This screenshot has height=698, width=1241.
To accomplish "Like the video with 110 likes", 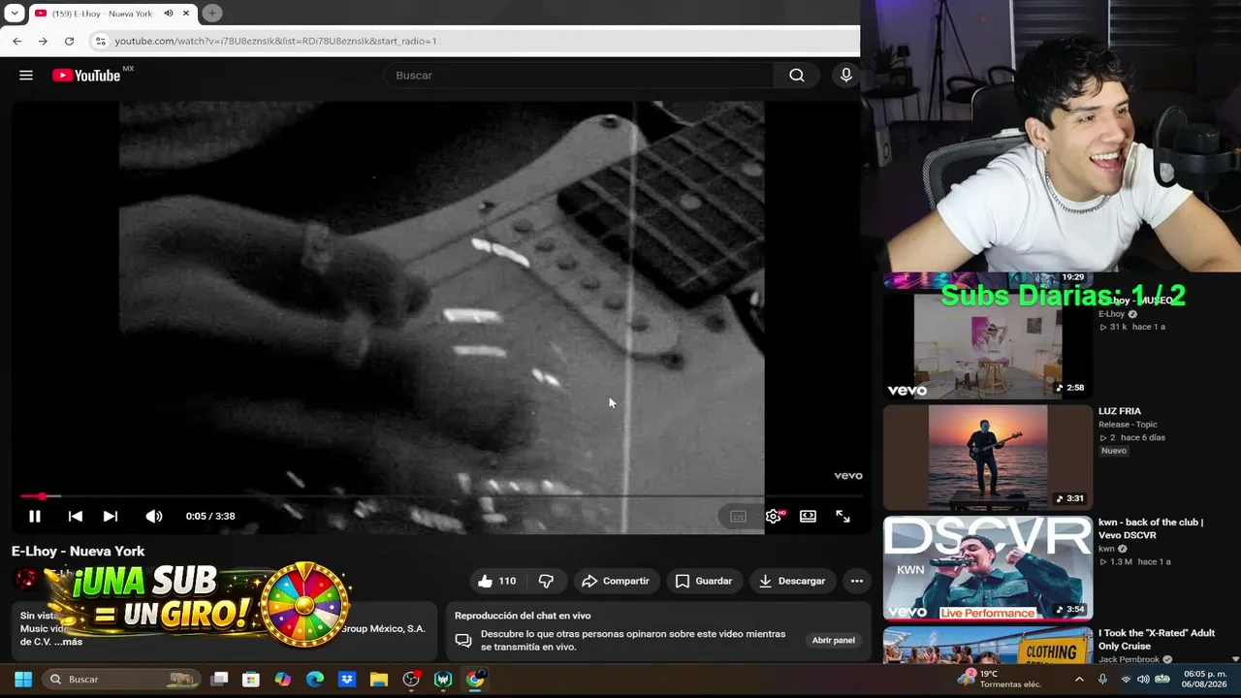I will [x=496, y=581].
